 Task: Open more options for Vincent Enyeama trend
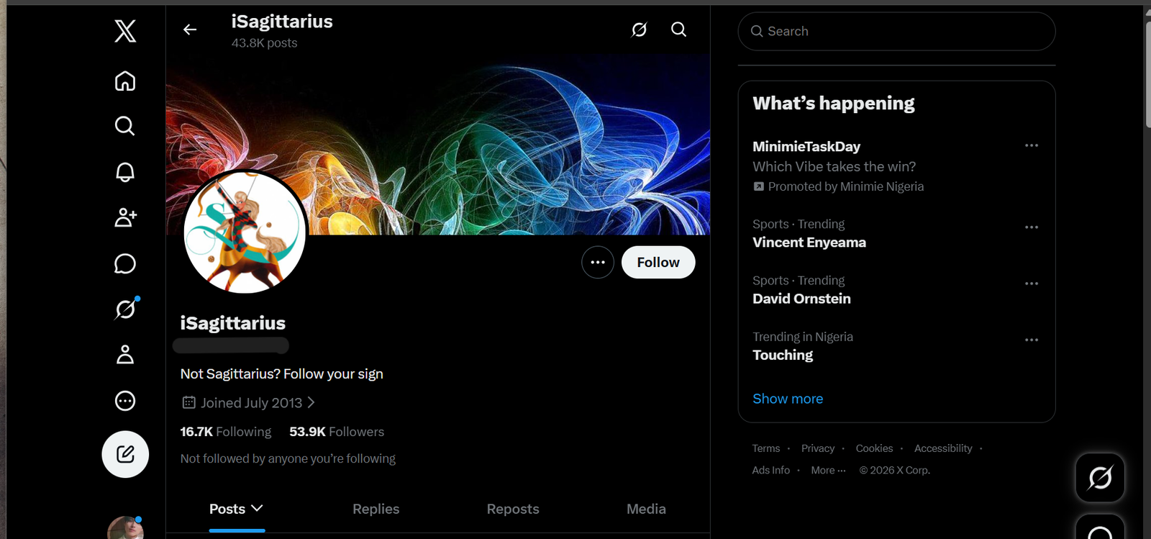[1032, 227]
